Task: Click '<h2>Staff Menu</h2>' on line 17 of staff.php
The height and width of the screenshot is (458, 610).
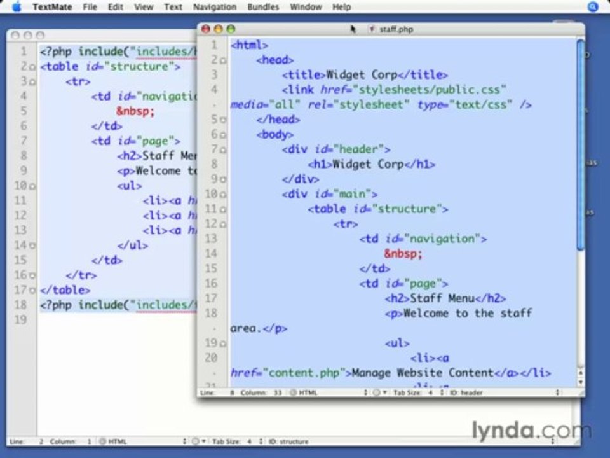Action: coord(445,298)
